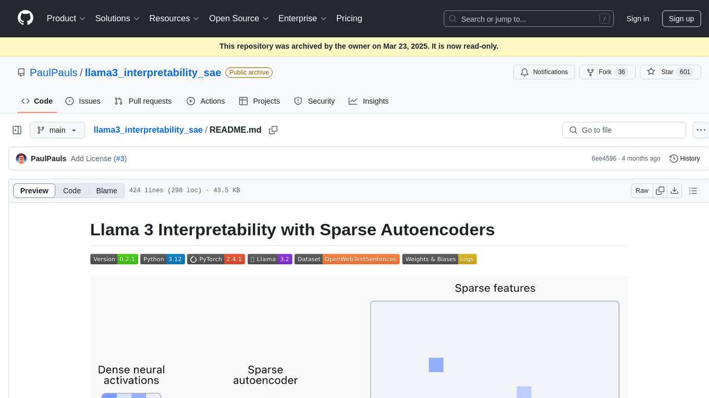Click the PyTorch 2.4.1 badge

pyautogui.click(x=216, y=259)
